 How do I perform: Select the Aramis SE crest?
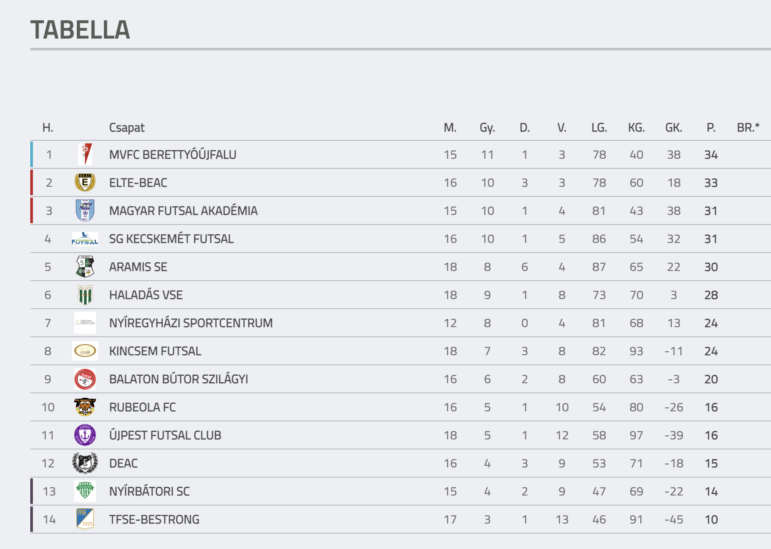[x=85, y=267]
